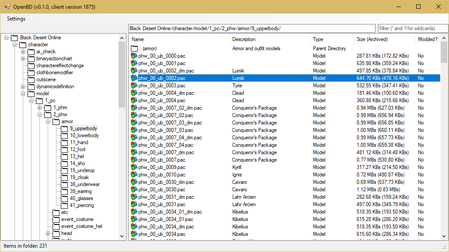The height and width of the screenshot is (252, 449).
Task: Click the Size (Archived) column header
Action: 370,39
